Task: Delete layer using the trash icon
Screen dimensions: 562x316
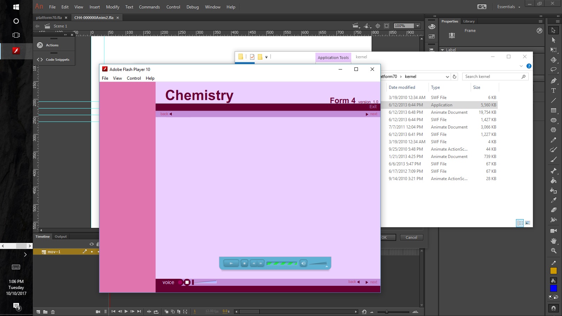Action: [x=53, y=312]
